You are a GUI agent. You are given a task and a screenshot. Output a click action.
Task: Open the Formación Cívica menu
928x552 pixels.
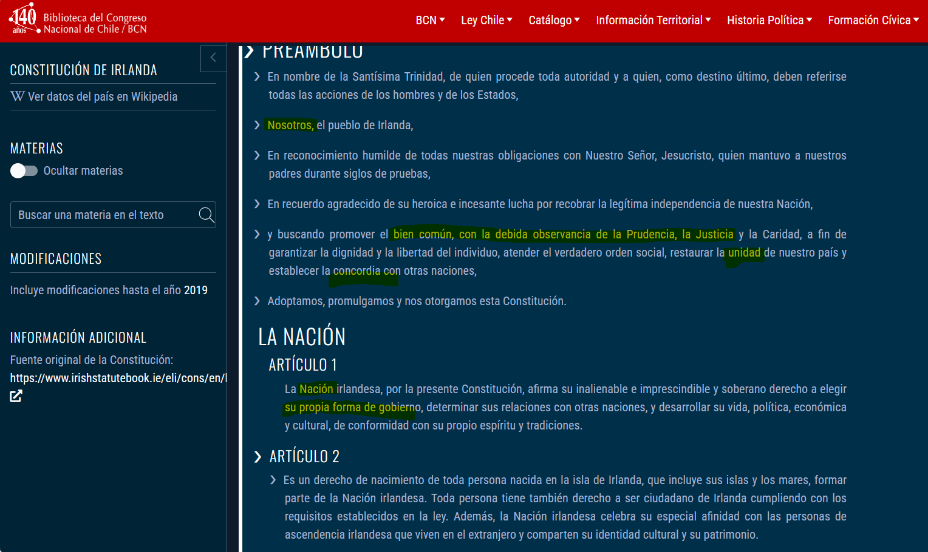click(x=873, y=20)
